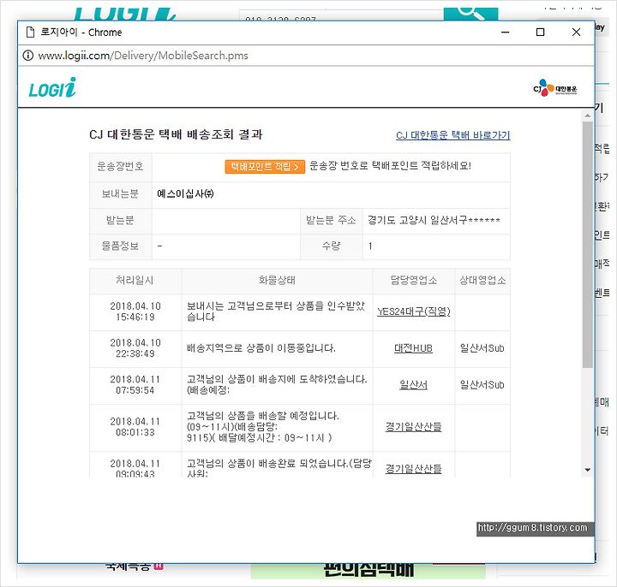Click the LOGIi logo
This screenshot has height=587, width=617.
[x=52, y=87]
